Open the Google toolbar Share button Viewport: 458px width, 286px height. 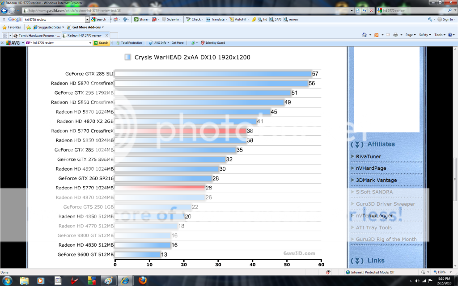click(x=142, y=19)
